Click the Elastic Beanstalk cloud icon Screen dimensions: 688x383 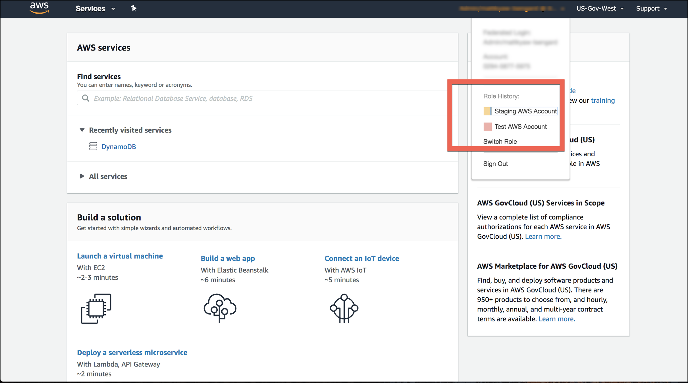pyautogui.click(x=220, y=308)
